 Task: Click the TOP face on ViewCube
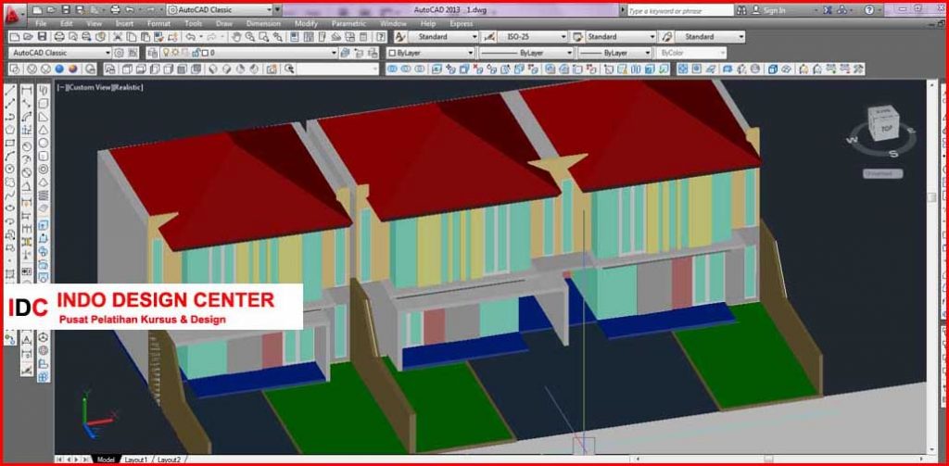pyautogui.click(x=887, y=128)
